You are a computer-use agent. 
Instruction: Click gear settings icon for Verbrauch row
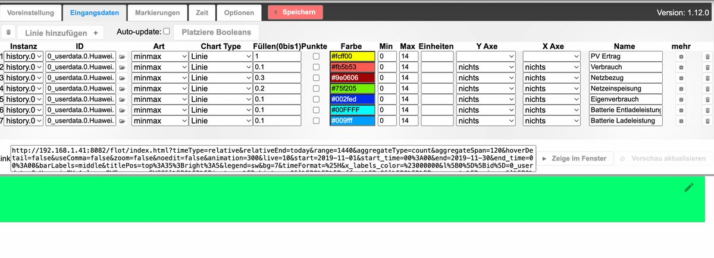681,67
